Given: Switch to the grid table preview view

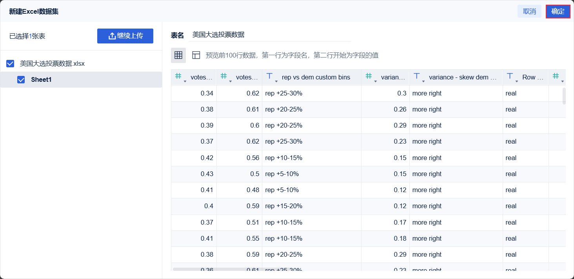Looking at the screenshot, I should 178,55.
